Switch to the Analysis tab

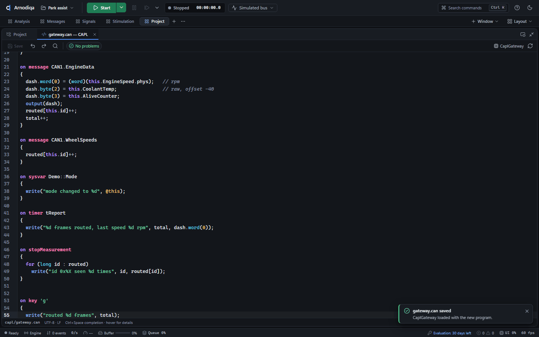pyautogui.click(x=19, y=21)
